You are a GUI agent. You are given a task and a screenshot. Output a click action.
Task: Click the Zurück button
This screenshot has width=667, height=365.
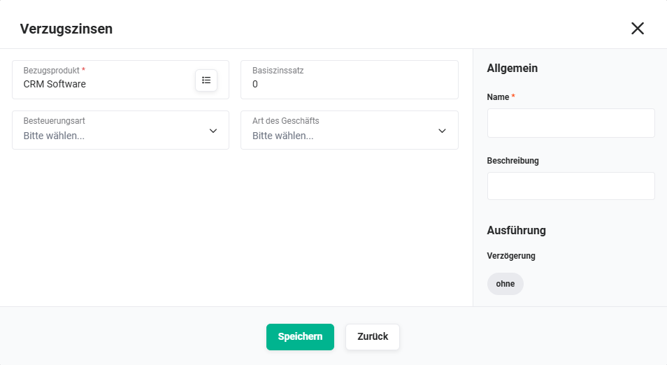click(x=373, y=337)
